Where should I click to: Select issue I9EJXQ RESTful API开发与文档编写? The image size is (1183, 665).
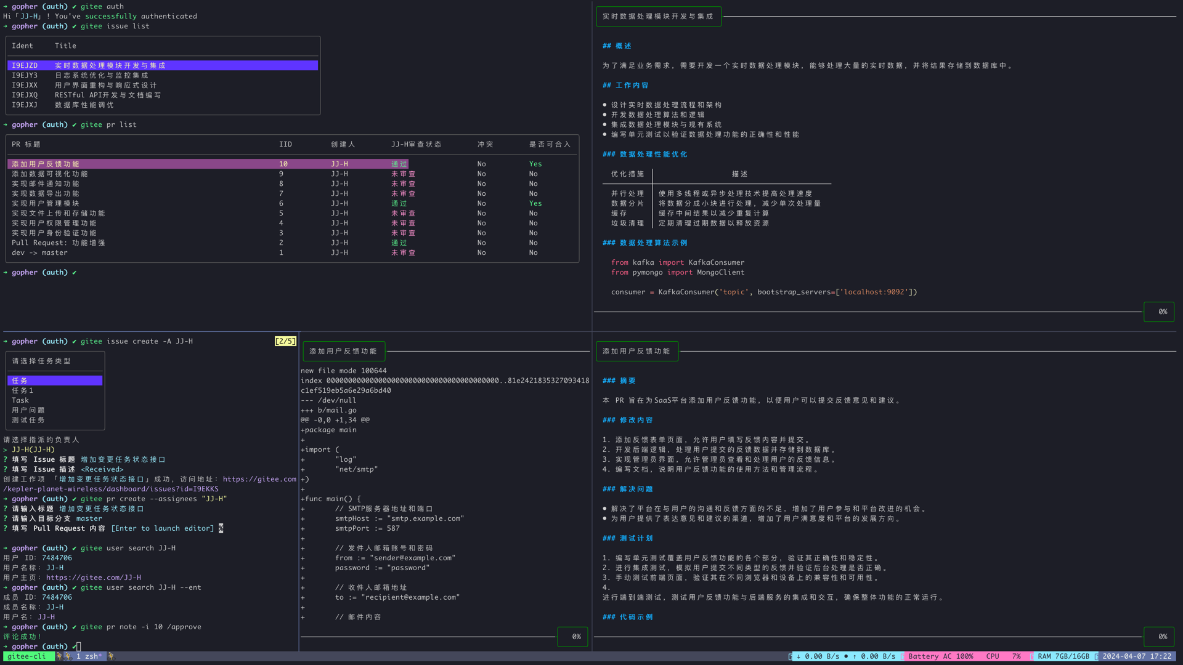tap(163, 95)
